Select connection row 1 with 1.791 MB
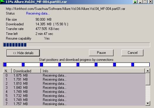154x108 pixels. [74, 79]
